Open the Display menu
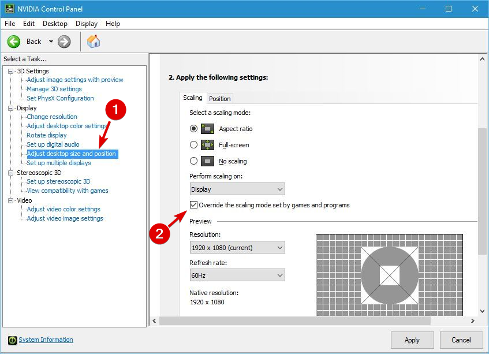This screenshot has height=354, width=489. 87,24
